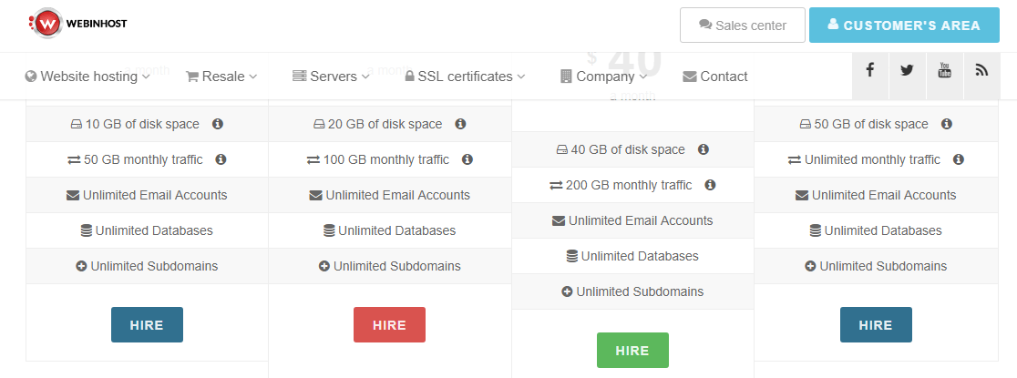Open the YouTube social icon
Image resolution: width=1017 pixels, height=378 pixels.
coord(944,71)
